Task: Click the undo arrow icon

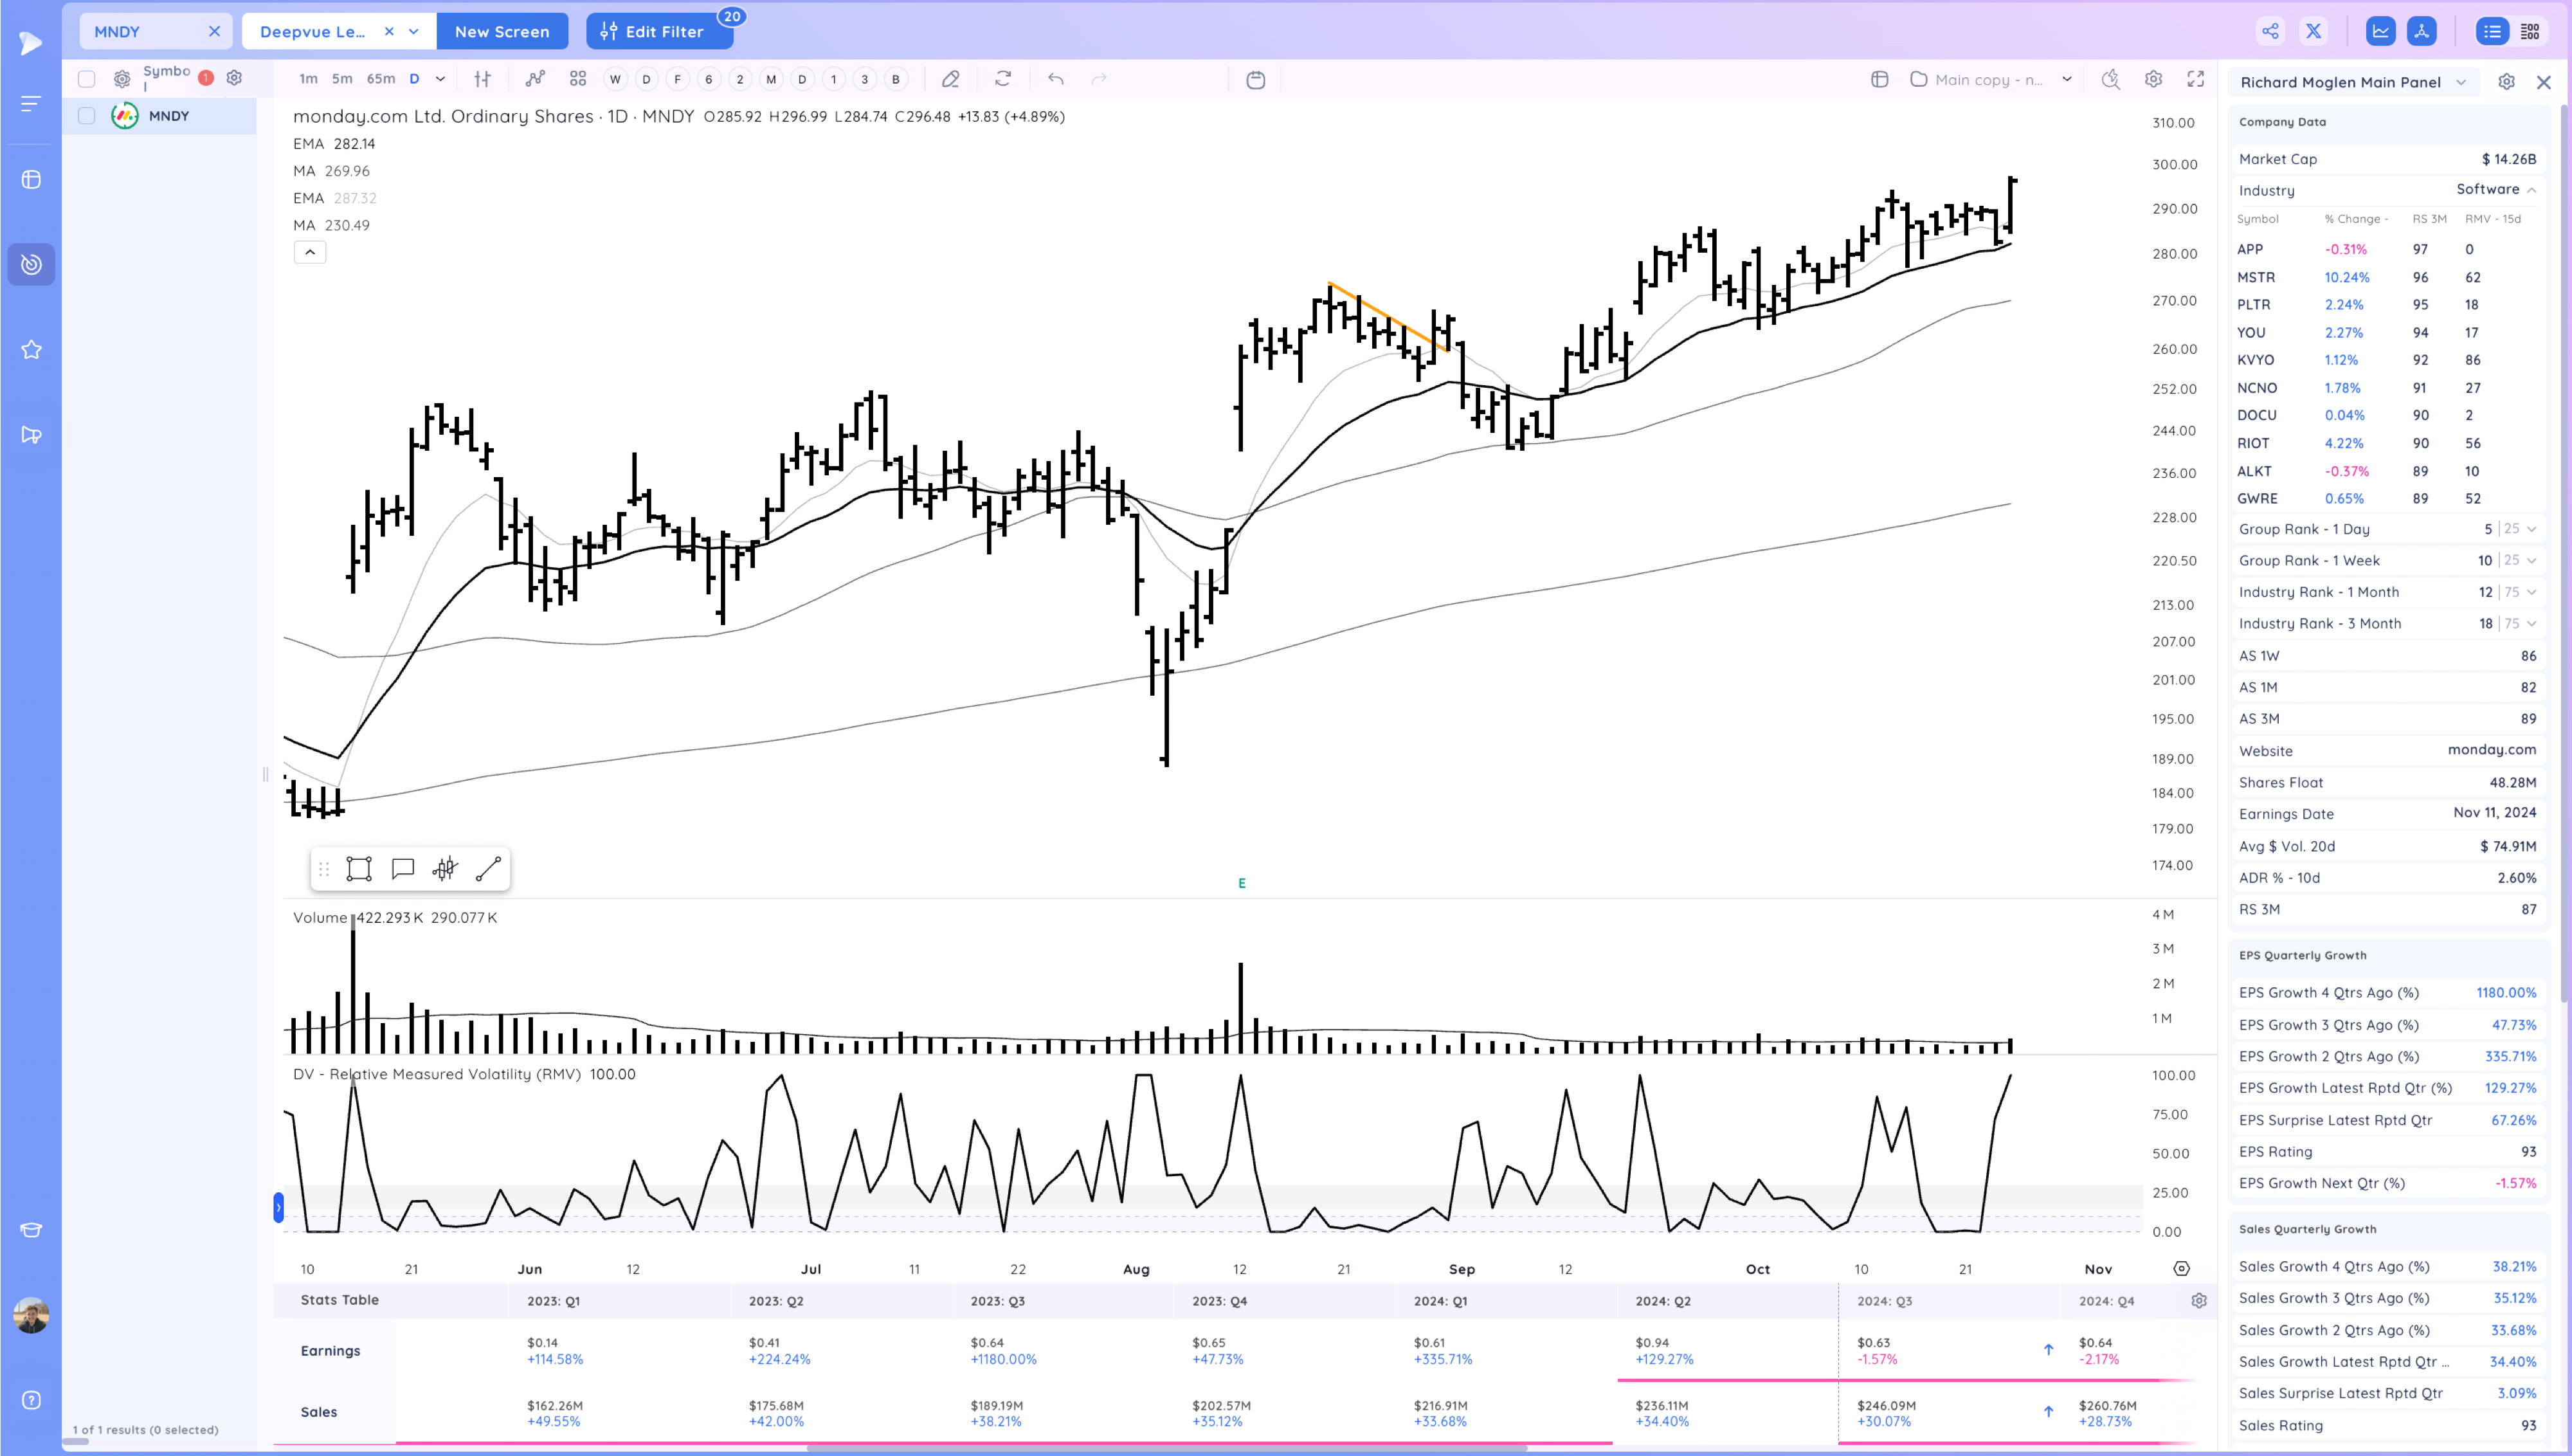Action: (x=1056, y=79)
